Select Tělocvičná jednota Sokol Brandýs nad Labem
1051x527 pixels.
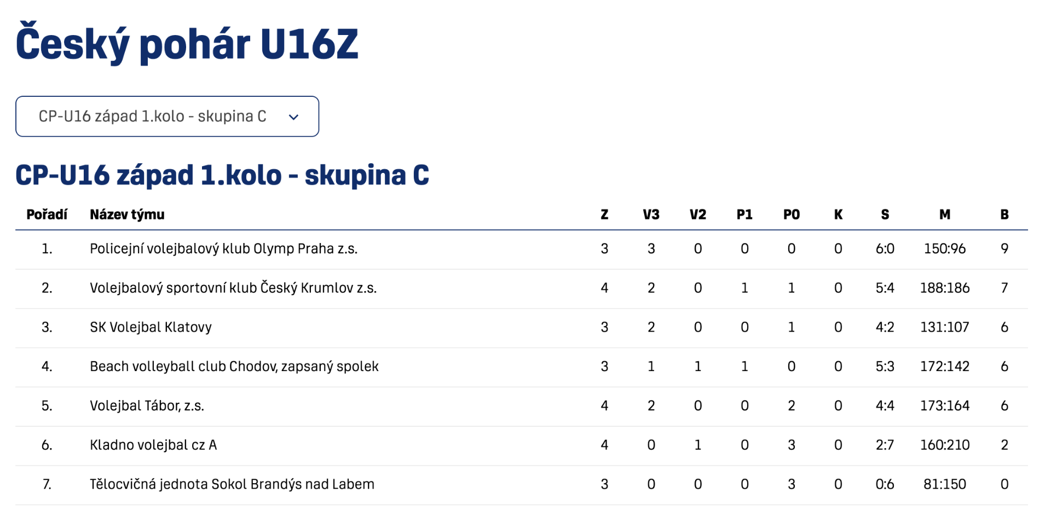pos(232,484)
